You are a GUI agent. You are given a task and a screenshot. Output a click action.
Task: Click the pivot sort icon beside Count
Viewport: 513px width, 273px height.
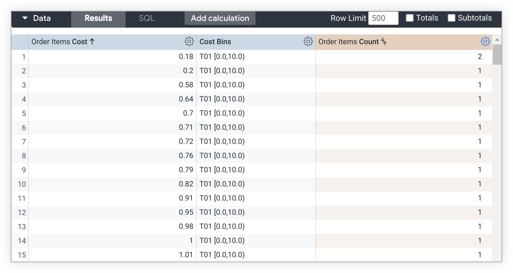click(384, 41)
